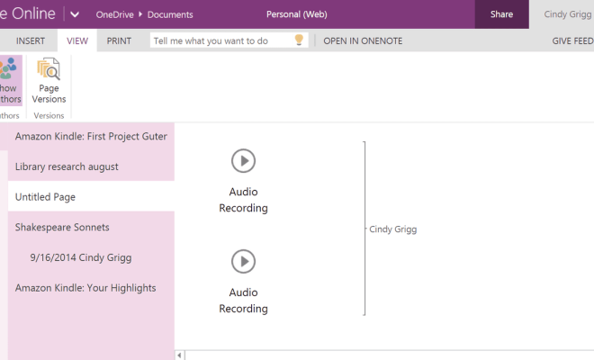Open the Page Versions tool
Image resolution: width=594 pixels, height=360 pixels.
click(x=49, y=81)
